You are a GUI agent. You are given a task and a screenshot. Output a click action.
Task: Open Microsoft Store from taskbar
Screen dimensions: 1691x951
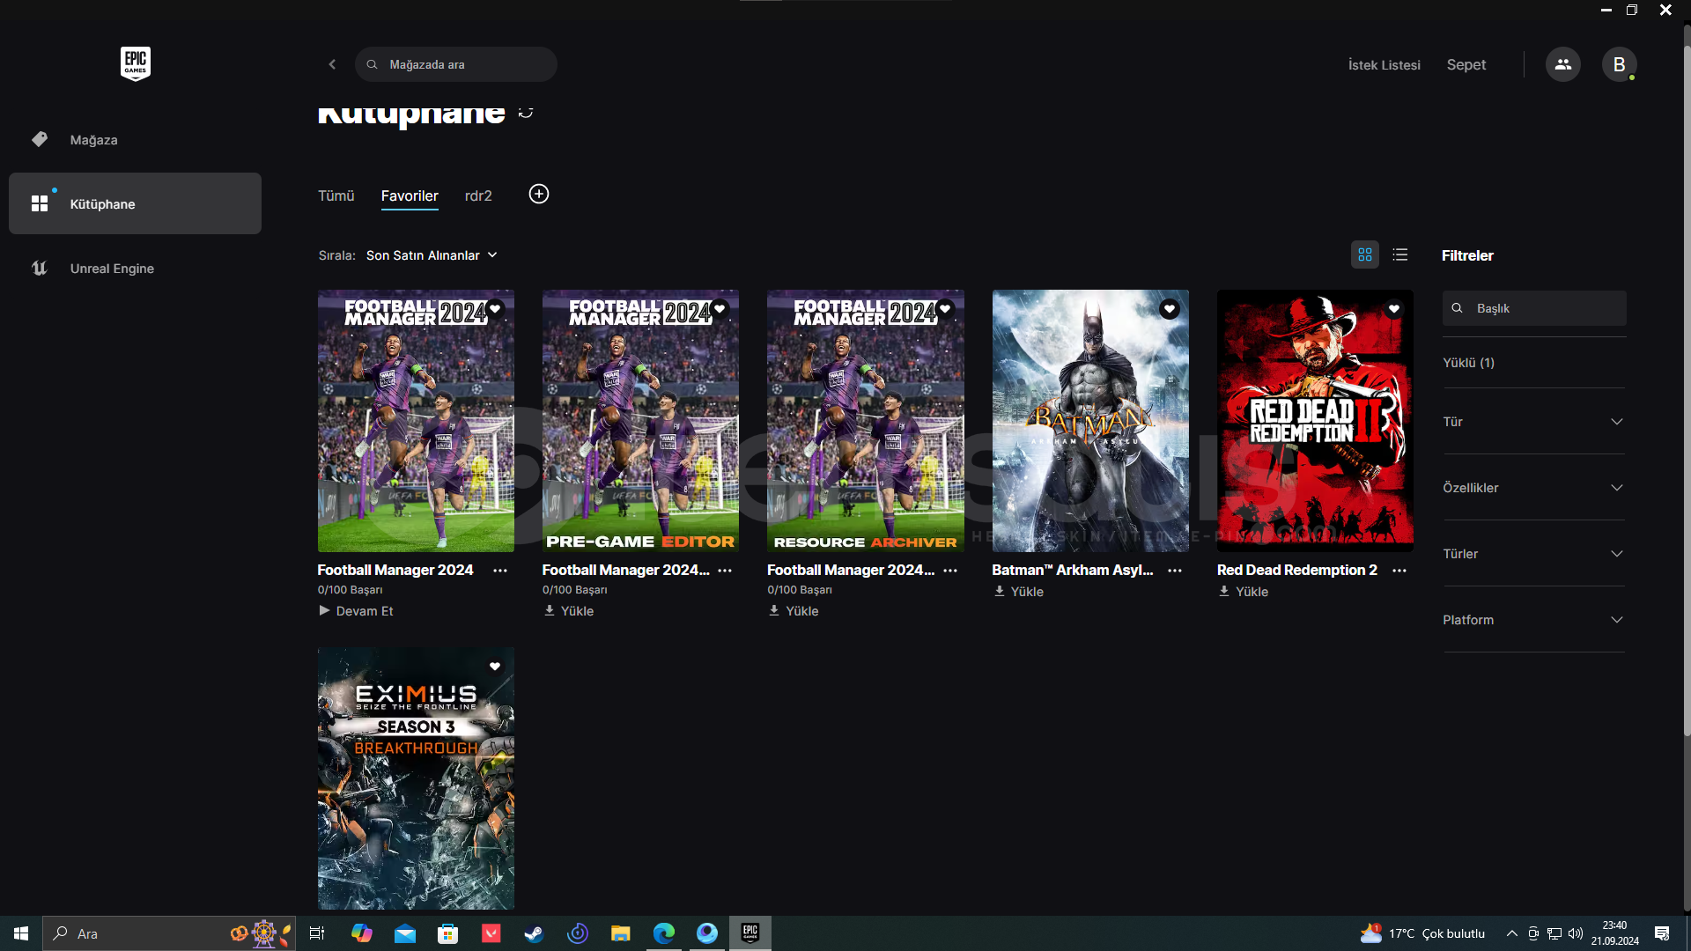pyautogui.click(x=448, y=933)
